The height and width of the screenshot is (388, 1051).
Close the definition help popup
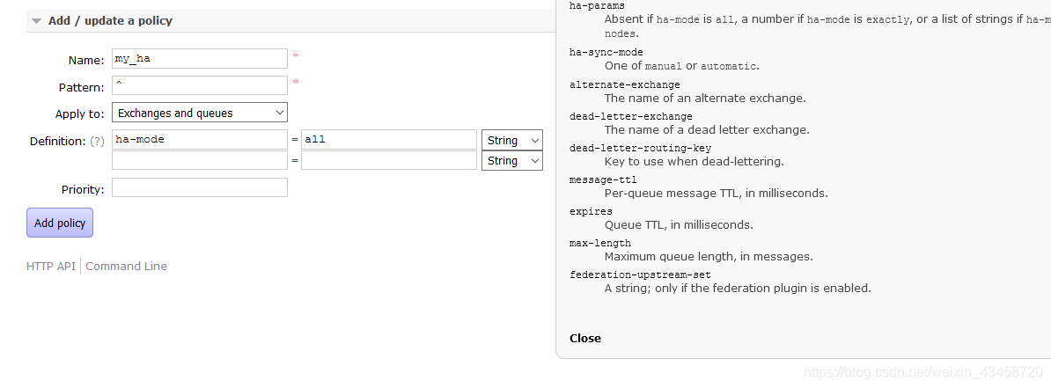(x=585, y=338)
